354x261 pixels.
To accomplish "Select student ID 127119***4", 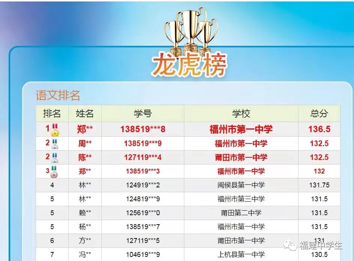I will pos(143,157).
